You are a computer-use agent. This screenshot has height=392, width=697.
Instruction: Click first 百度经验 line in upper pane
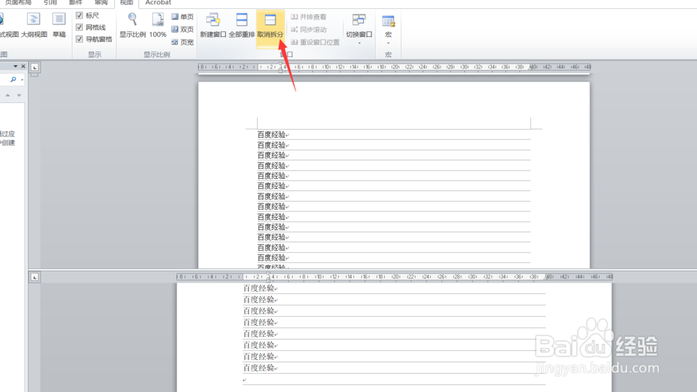coord(272,134)
